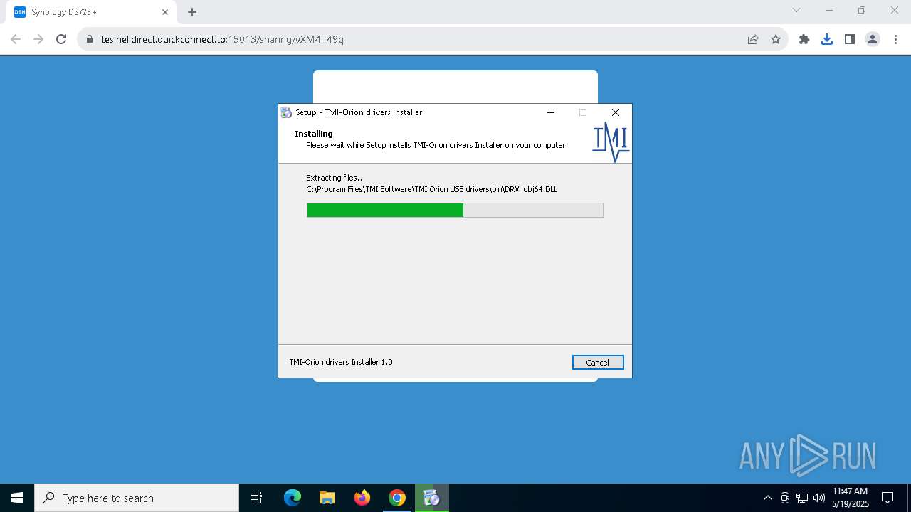Show Chrome downloads
911x512 pixels.
pos(827,39)
